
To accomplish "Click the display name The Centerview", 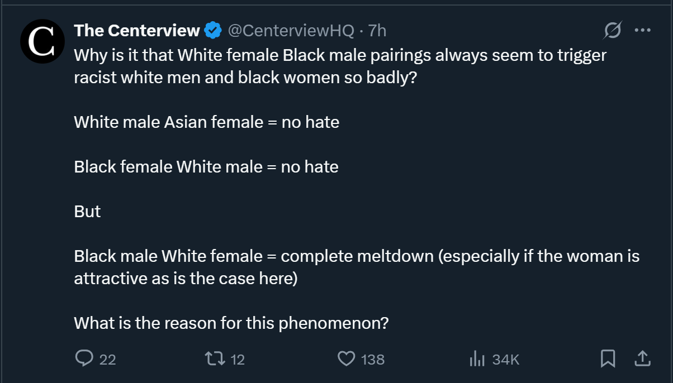I will (137, 31).
